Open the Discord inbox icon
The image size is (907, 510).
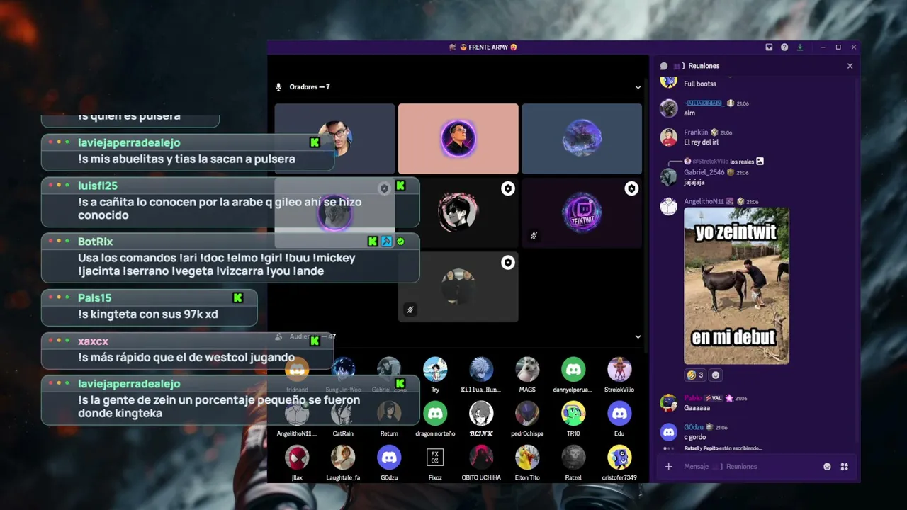(769, 47)
